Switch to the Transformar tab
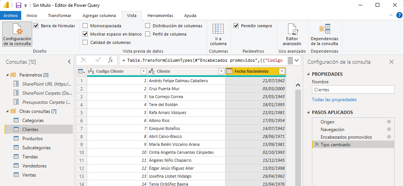 60,16
